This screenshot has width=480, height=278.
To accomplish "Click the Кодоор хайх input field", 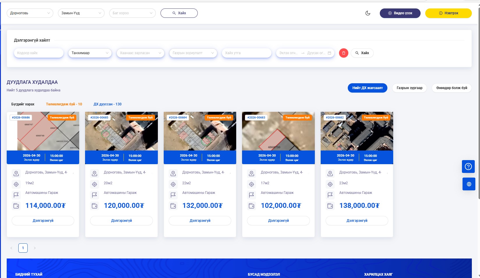I will [x=38, y=53].
